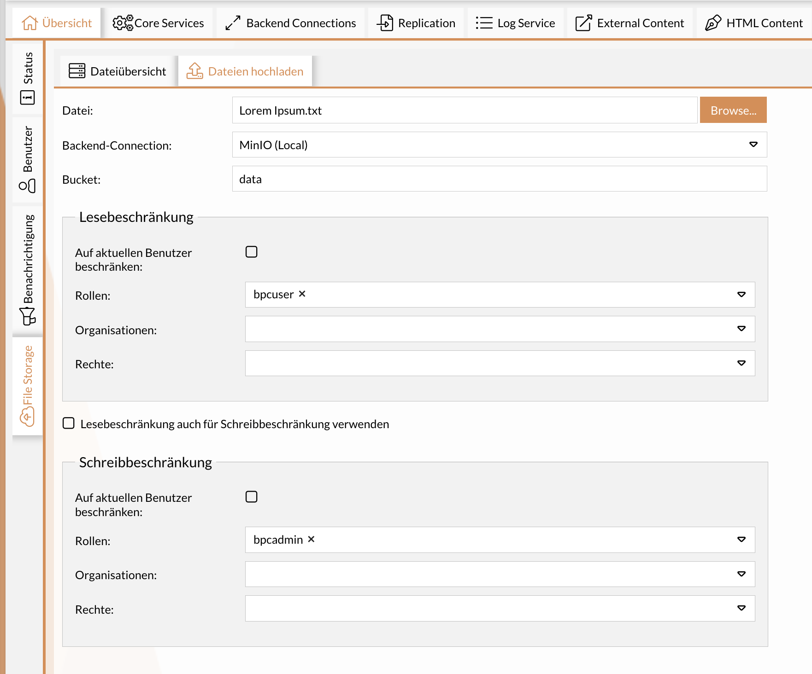The height and width of the screenshot is (674, 812).
Task: Open the Benutzer sidebar tab
Action: click(28, 159)
